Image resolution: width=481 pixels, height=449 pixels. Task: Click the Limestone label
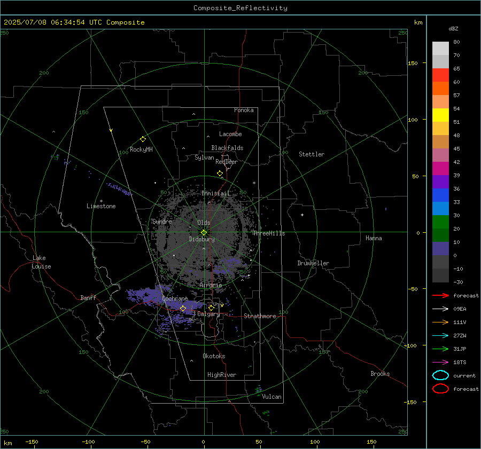(x=101, y=206)
